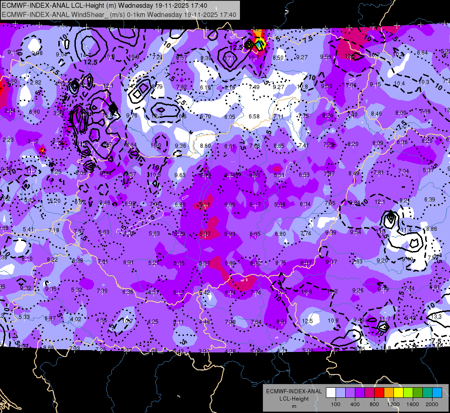Click the wind shear value '3.92'
This screenshot has height=413, width=450.
pyautogui.click(x=204, y=351)
